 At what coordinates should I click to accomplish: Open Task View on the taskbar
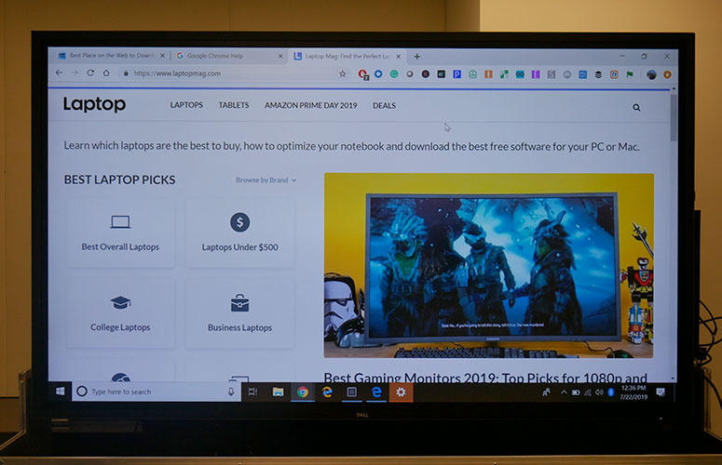(252, 392)
